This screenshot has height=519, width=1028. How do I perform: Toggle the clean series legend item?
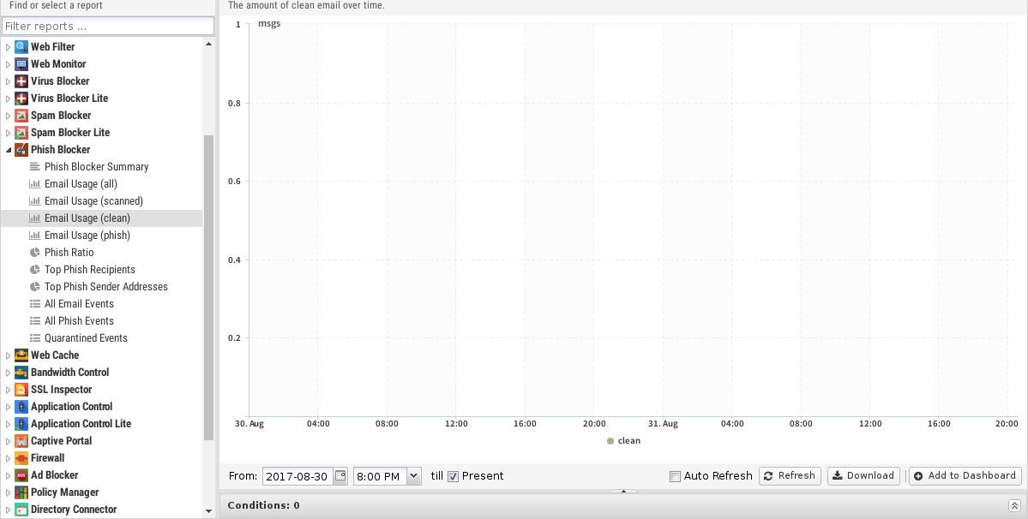[x=624, y=441]
